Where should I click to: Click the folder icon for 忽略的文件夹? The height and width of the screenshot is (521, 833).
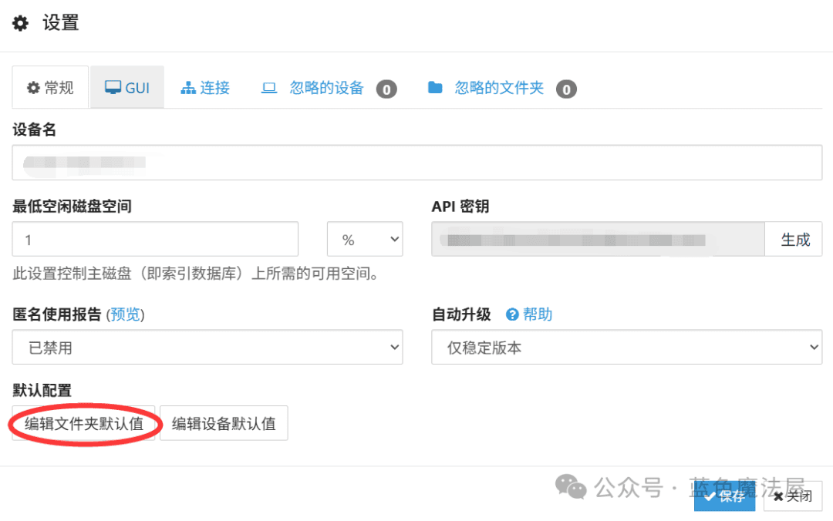(x=435, y=88)
